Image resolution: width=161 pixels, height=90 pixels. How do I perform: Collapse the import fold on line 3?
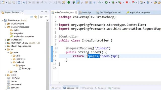pyautogui.click(x=57, y=25)
